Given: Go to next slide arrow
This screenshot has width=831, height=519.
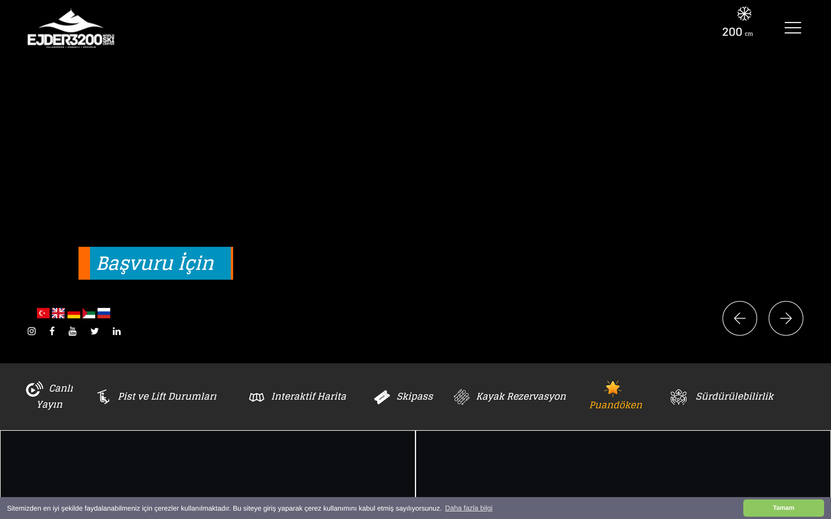Looking at the screenshot, I should click(786, 318).
